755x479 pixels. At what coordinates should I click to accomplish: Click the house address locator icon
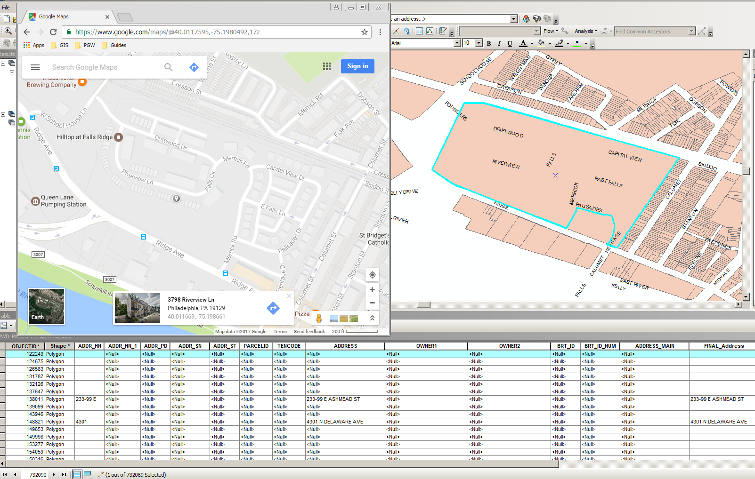point(526,19)
